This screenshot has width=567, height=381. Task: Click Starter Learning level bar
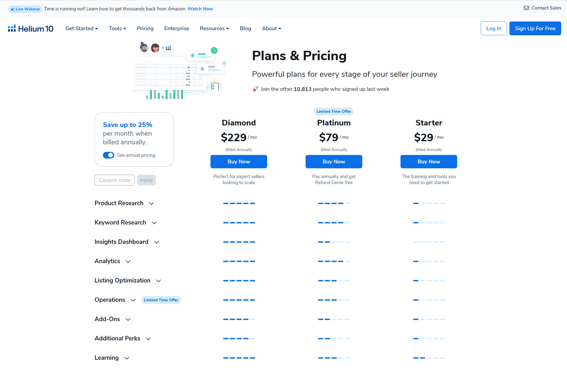[429, 358]
